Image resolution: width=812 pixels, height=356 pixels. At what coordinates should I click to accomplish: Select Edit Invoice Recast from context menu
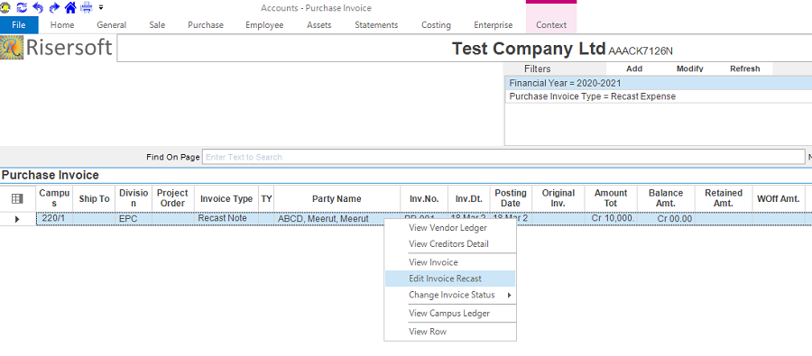[x=450, y=278]
